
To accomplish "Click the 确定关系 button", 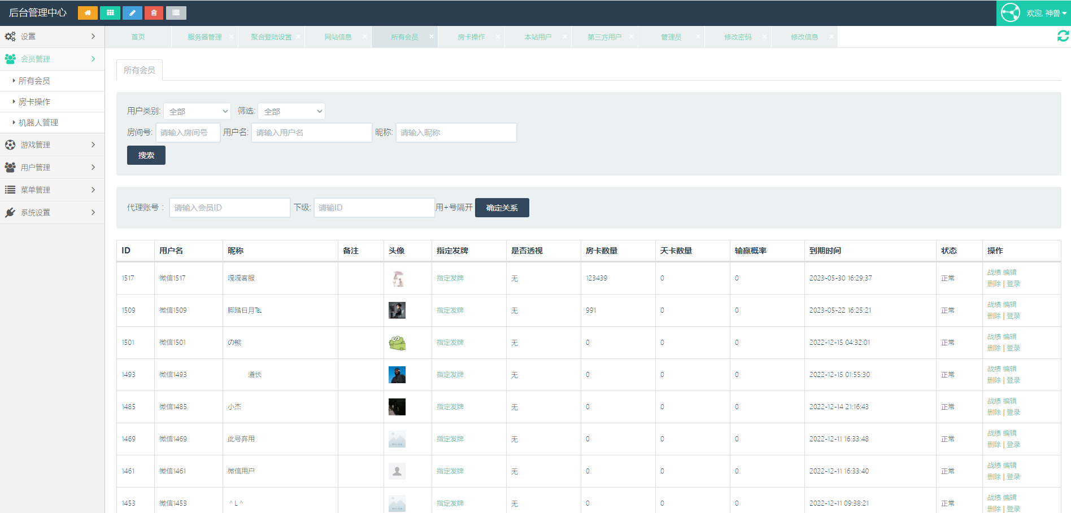I will point(502,208).
